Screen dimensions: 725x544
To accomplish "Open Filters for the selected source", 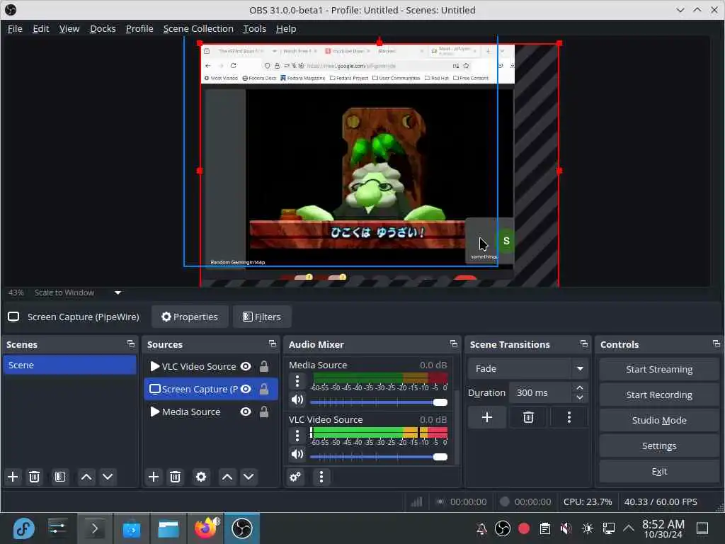I will 262,317.
